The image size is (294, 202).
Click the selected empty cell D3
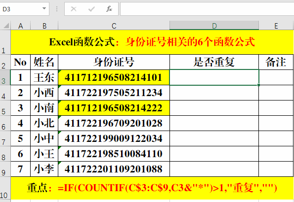pos(214,77)
